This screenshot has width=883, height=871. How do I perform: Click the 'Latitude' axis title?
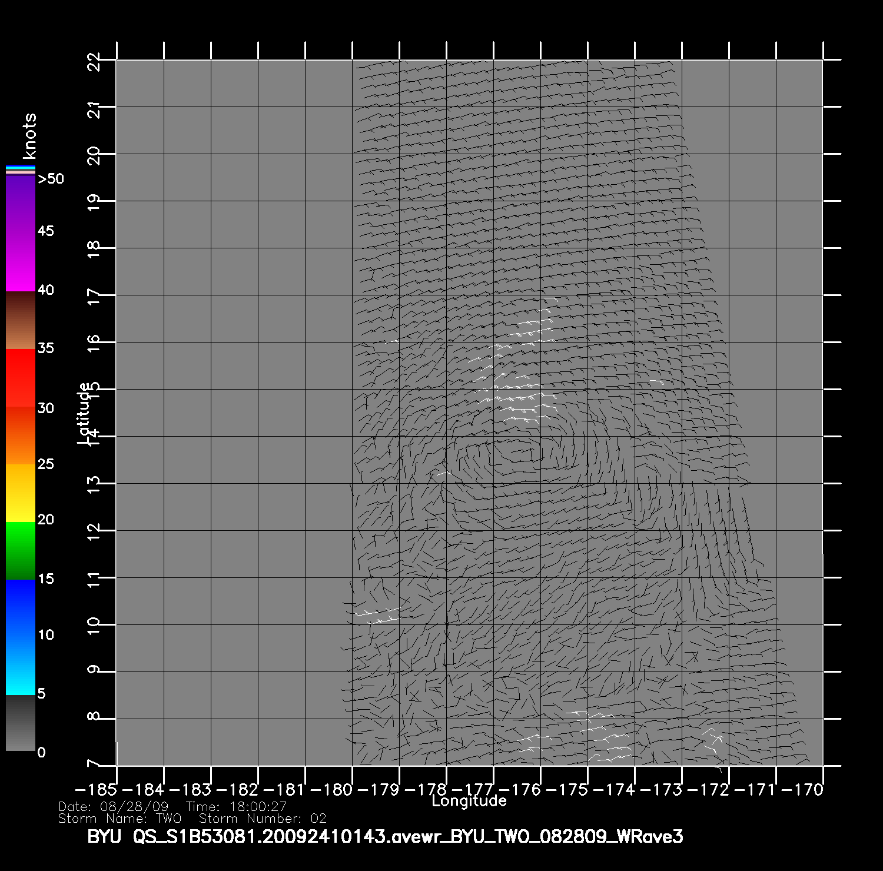point(84,413)
